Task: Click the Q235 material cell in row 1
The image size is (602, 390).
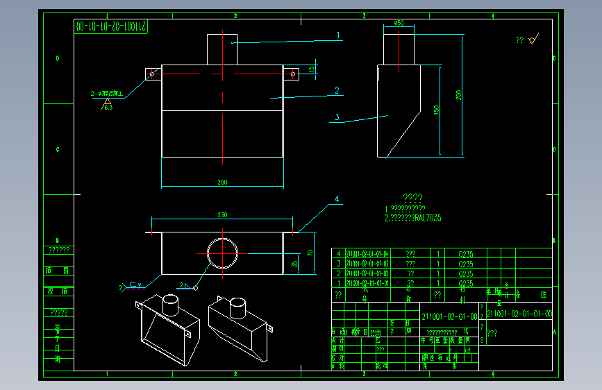Action: tap(466, 283)
